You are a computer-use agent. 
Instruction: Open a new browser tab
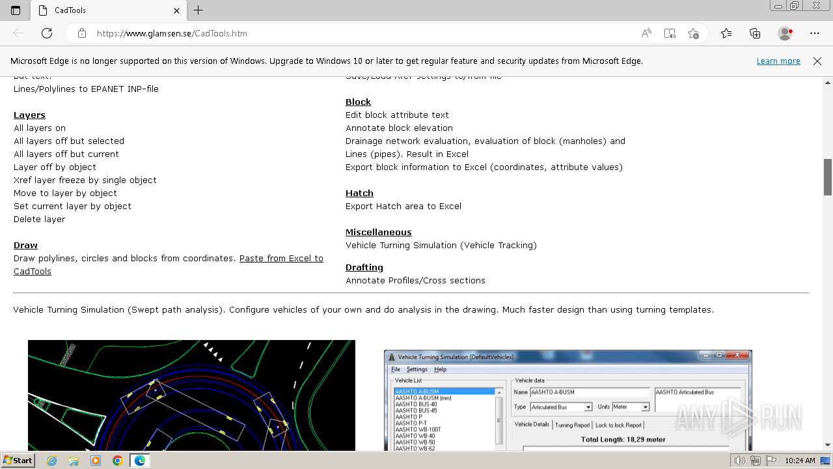[x=198, y=10]
